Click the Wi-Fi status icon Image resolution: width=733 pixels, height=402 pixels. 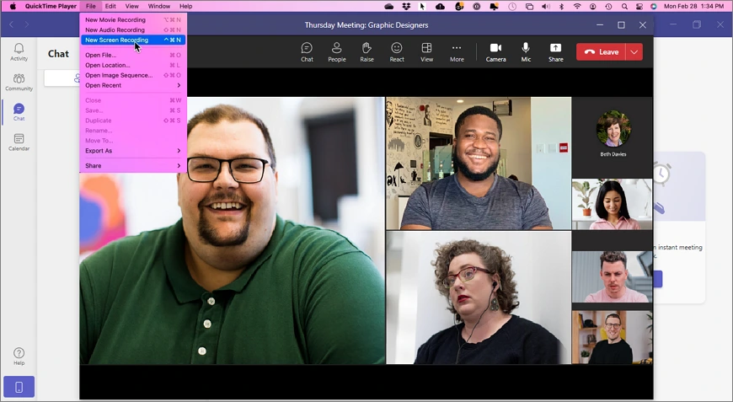tap(577, 6)
